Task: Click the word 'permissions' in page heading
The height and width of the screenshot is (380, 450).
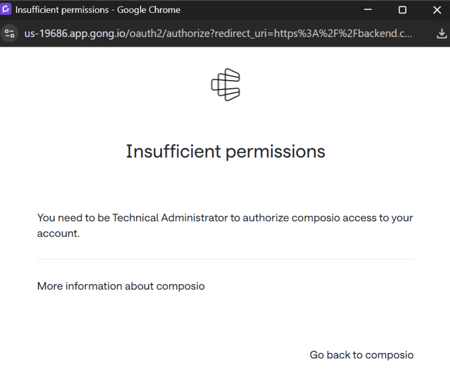Action: (x=276, y=152)
